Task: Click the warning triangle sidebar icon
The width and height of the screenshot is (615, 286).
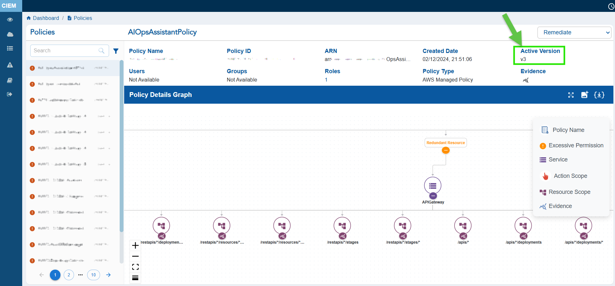Action: pos(10,65)
